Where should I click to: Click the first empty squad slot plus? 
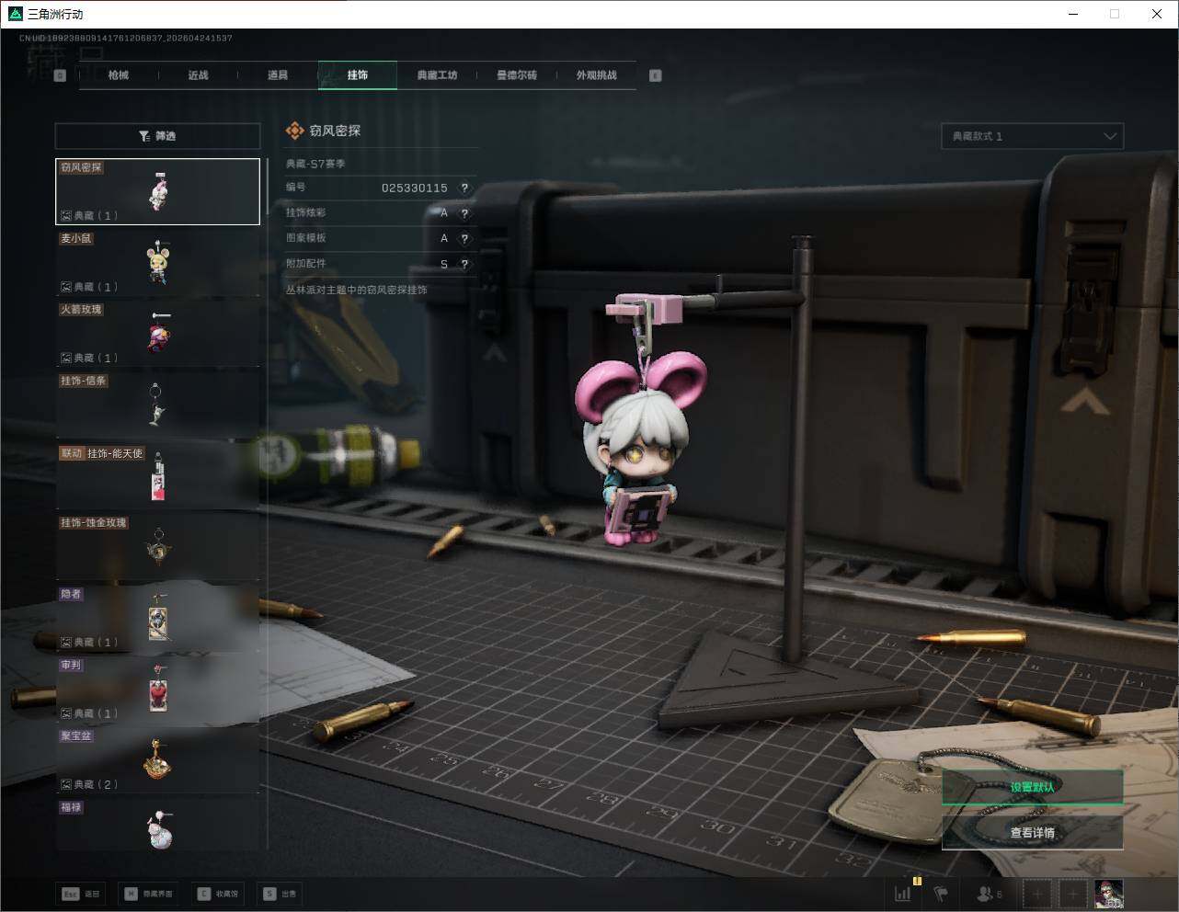click(1037, 894)
